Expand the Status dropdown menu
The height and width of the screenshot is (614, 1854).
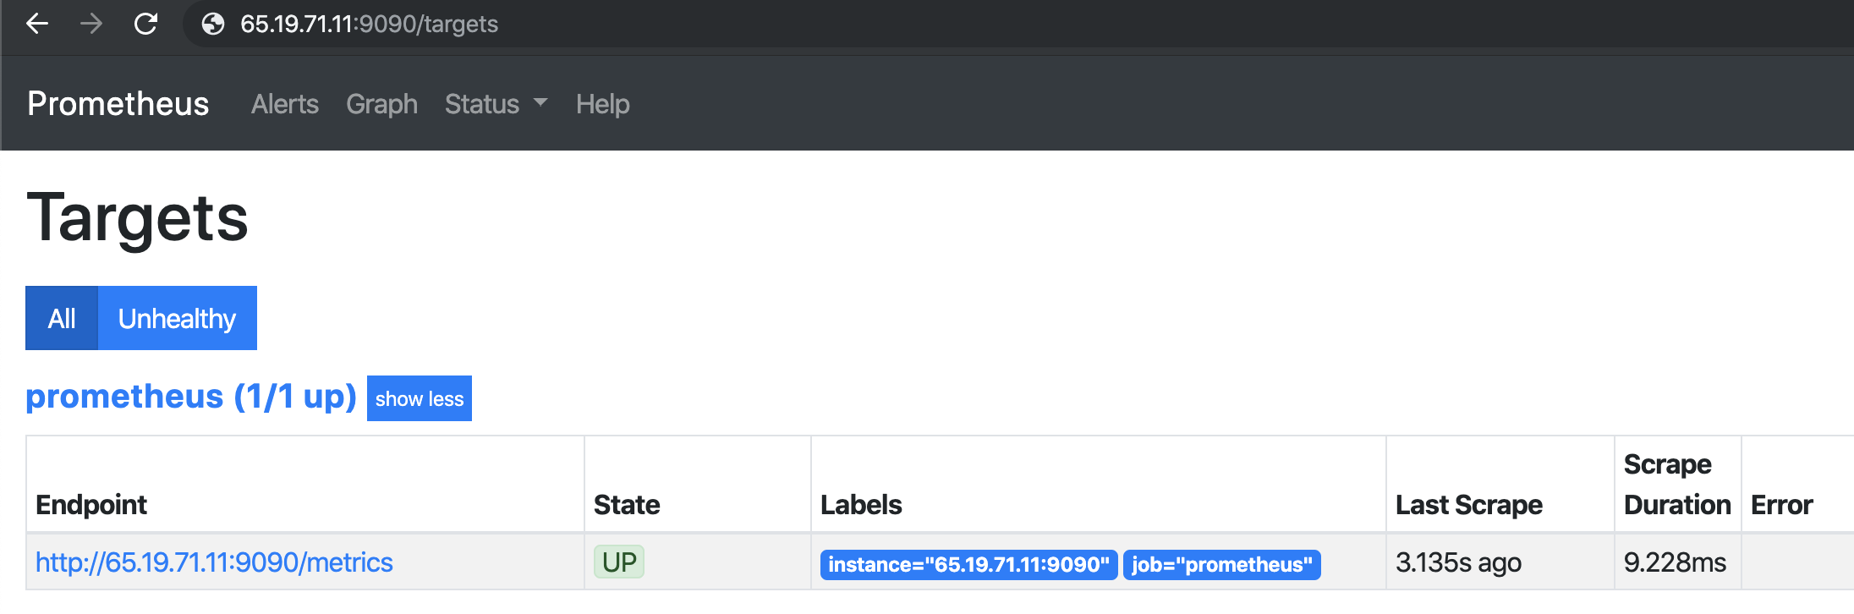tap(496, 104)
